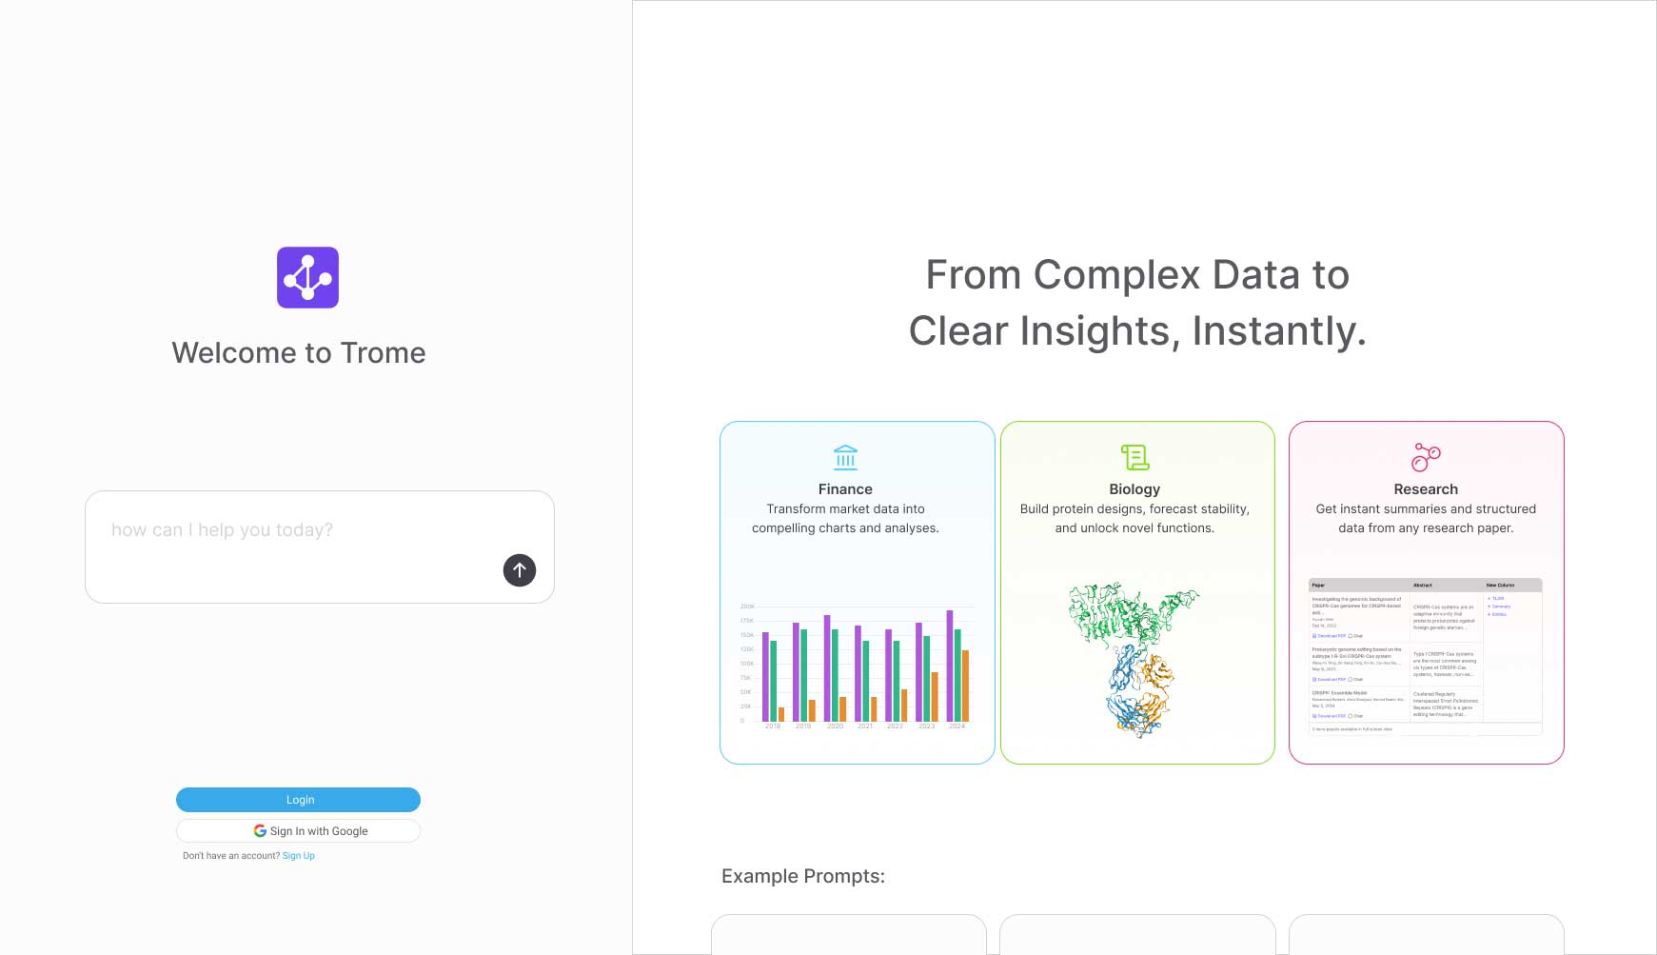Click the middle example prompt card
This screenshot has width=1657, height=955.
[x=1137, y=934]
